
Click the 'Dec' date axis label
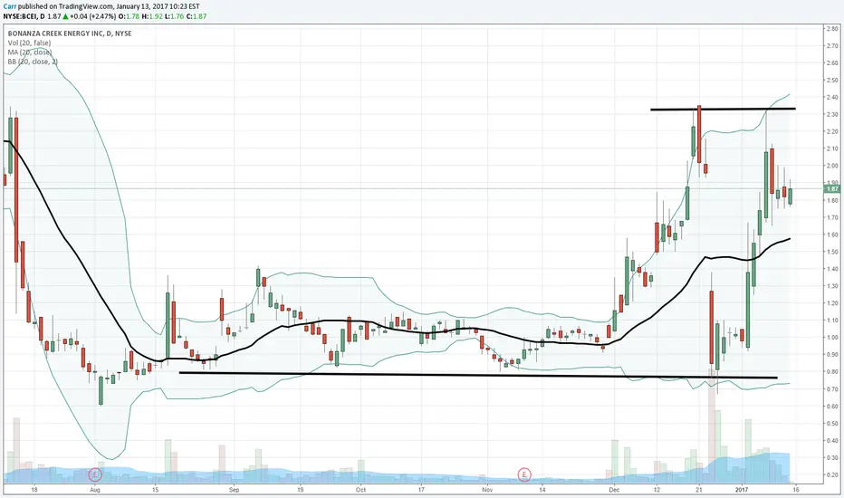[x=614, y=490]
